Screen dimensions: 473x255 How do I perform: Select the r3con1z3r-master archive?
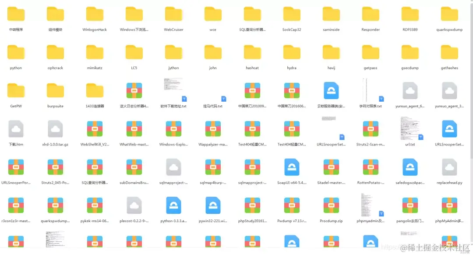[16, 205]
